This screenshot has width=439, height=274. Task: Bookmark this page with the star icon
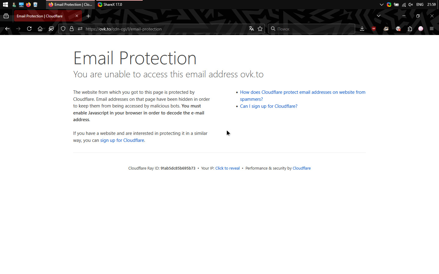pyautogui.click(x=260, y=29)
